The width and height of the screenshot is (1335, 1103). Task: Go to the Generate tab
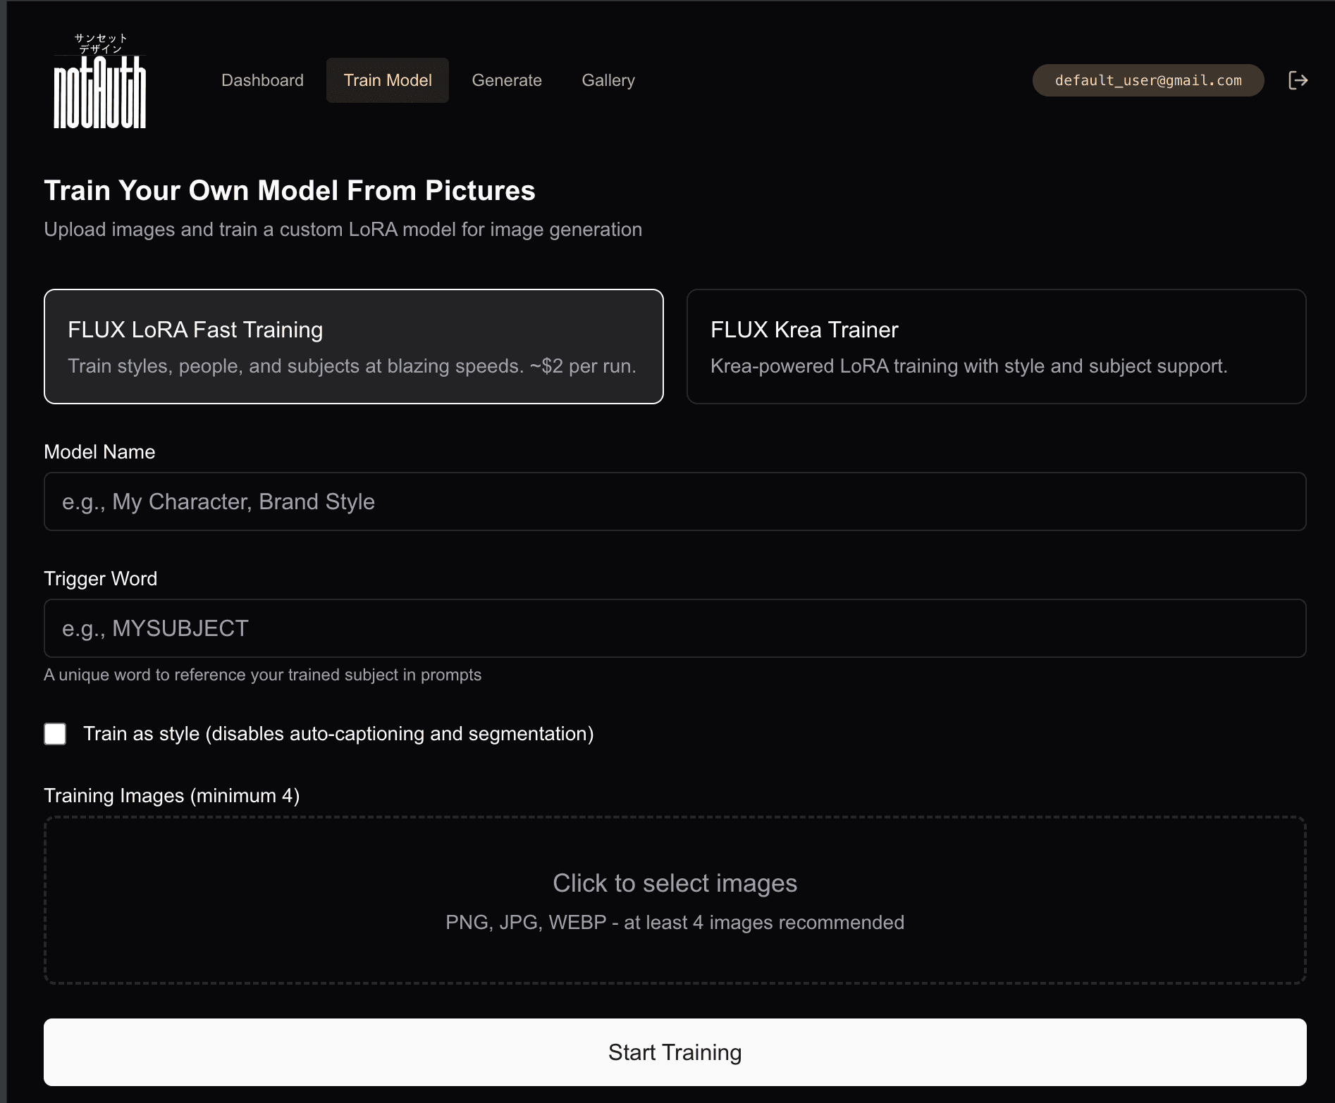tap(507, 80)
